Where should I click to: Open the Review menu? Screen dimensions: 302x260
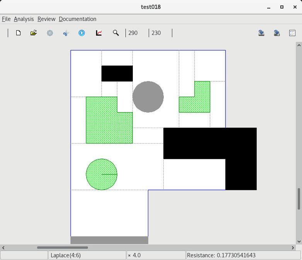46,19
